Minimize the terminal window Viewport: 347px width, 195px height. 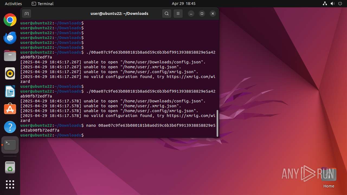[191, 14]
